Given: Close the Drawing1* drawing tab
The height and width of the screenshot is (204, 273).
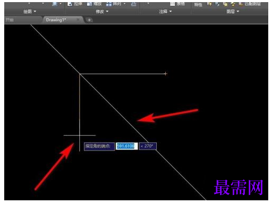Looking at the screenshot, I should (78, 20).
